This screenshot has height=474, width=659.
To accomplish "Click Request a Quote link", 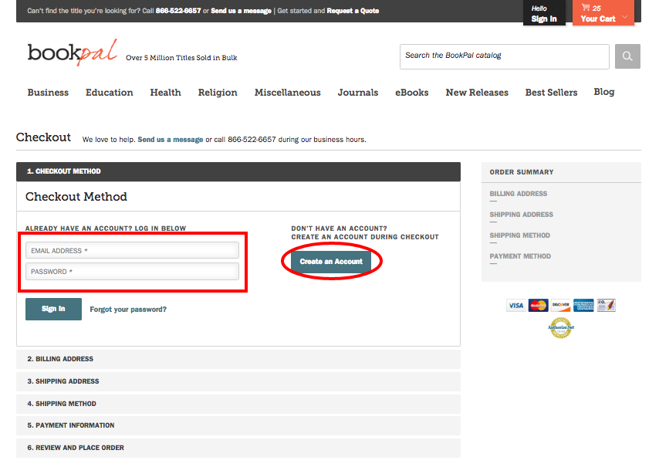I will click(x=353, y=11).
